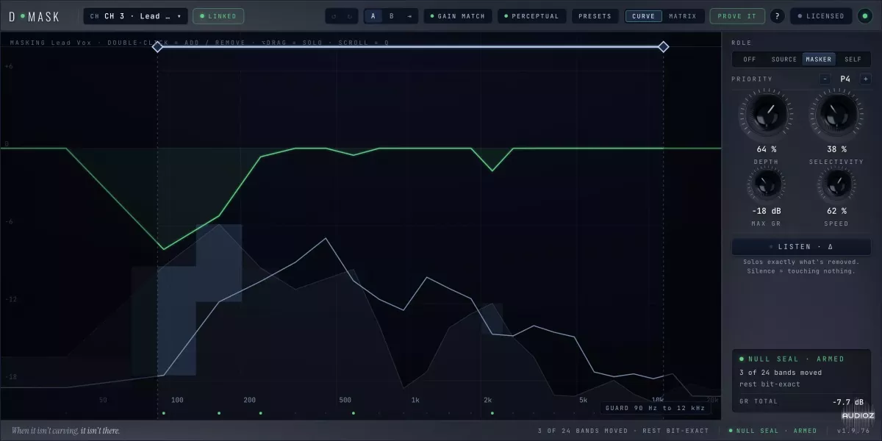Image resolution: width=882 pixels, height=441 pixels.
Task: Click the green curve low point near 90 Hz
Action: [x=163, y=248]
